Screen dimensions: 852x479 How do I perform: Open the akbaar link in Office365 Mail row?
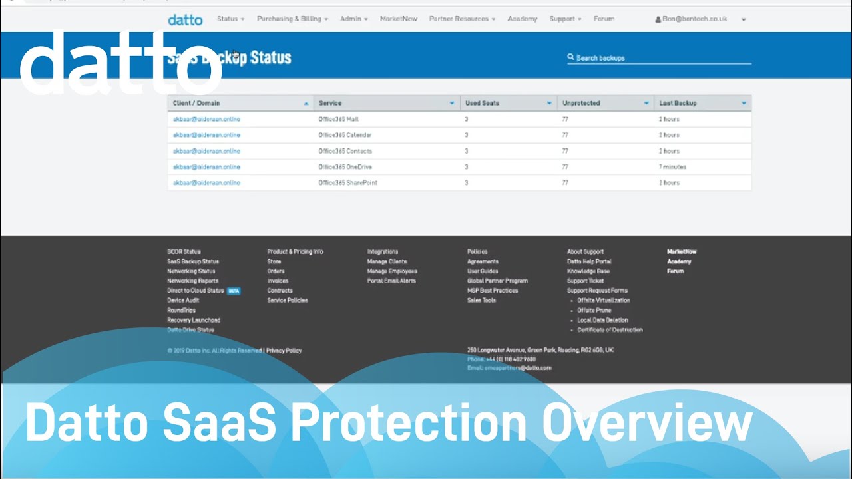click(x=206, y=119)
